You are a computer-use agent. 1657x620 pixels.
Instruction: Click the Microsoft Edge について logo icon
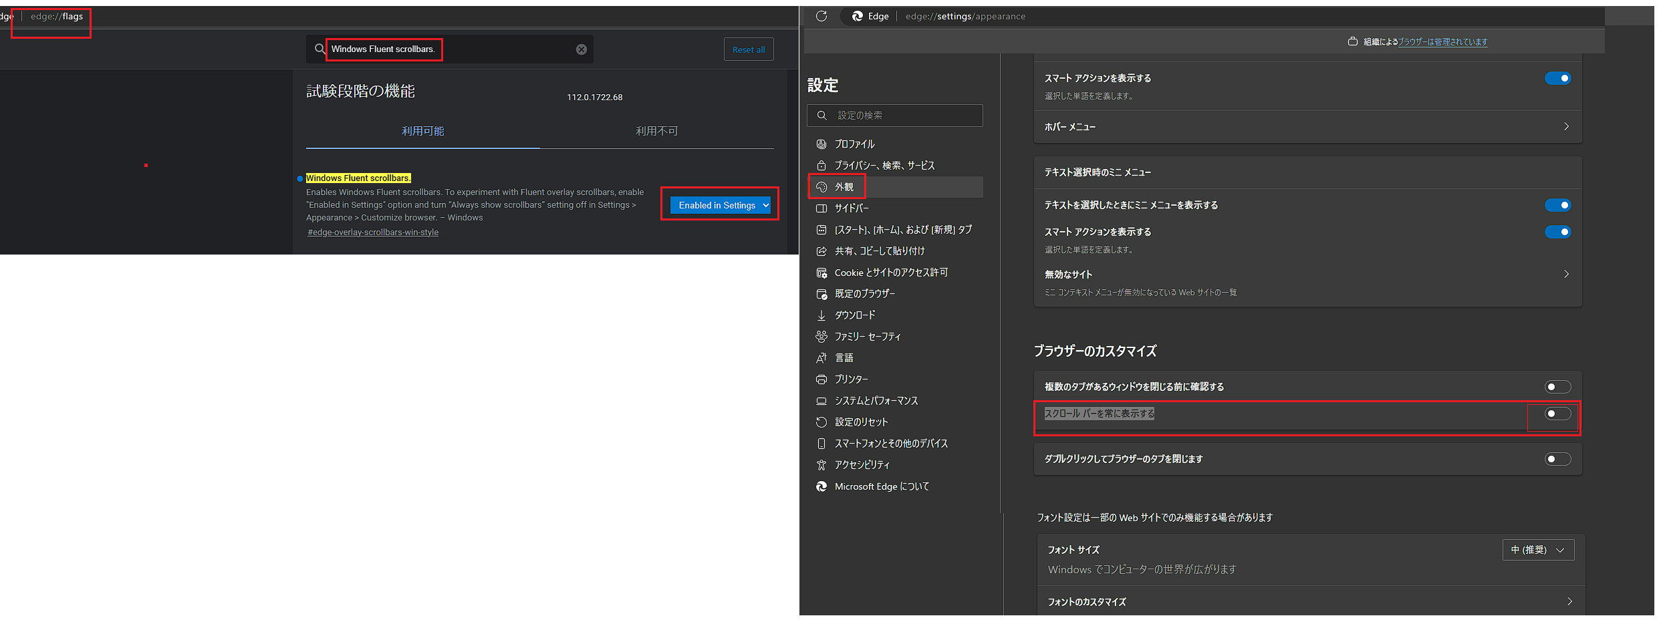(x=821, y=486)
